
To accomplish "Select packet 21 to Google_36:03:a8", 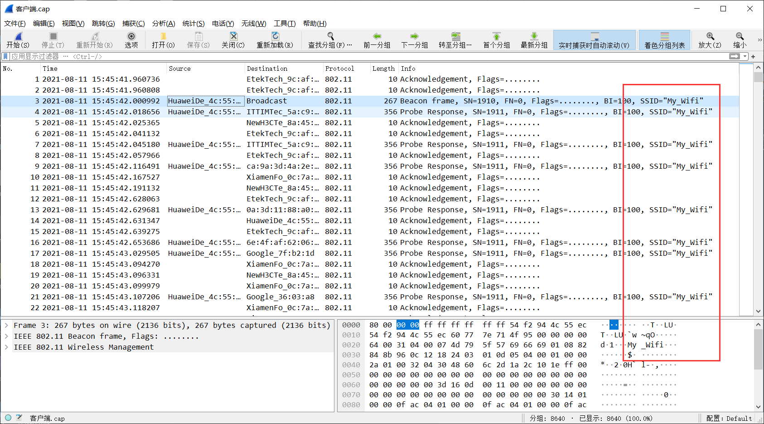I will click(370, 297).
